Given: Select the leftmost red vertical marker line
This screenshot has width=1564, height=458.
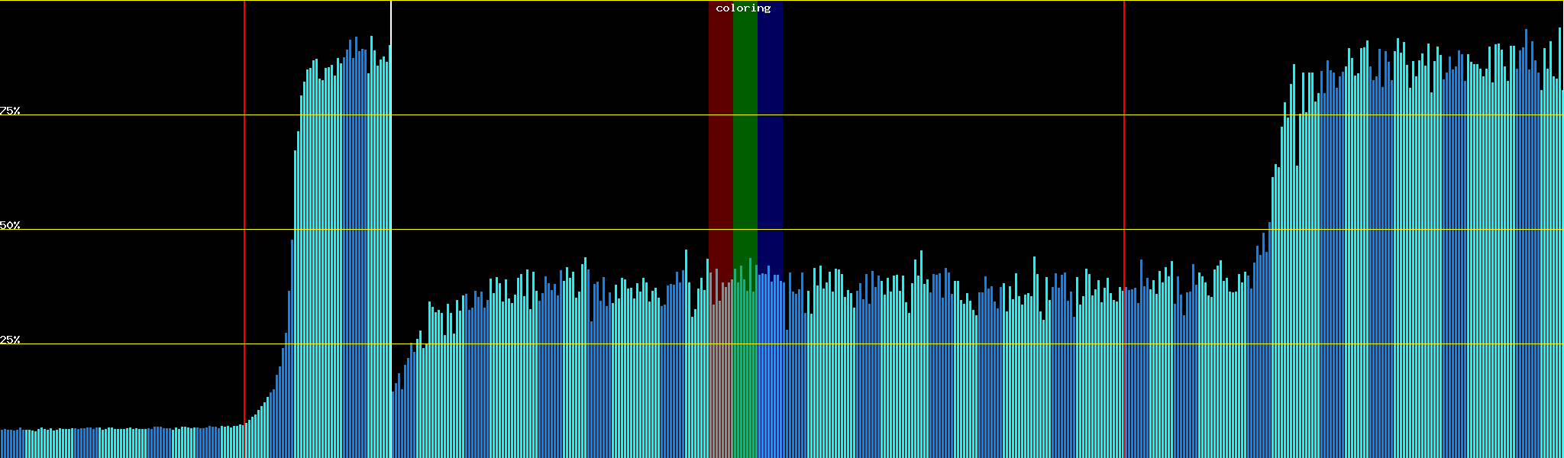Looking at the screenshot, I should 244,191.
